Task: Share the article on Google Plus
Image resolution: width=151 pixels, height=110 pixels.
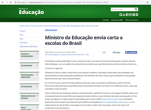Action: [104, 52]
